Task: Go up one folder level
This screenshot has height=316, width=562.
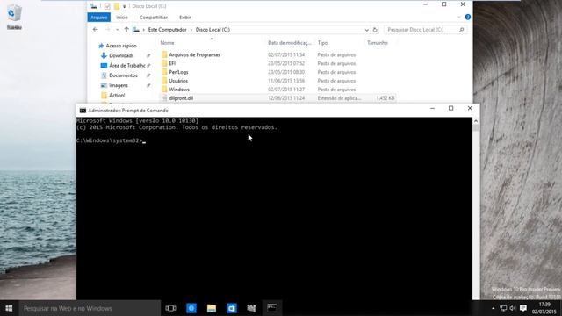Action: (126, 30)
